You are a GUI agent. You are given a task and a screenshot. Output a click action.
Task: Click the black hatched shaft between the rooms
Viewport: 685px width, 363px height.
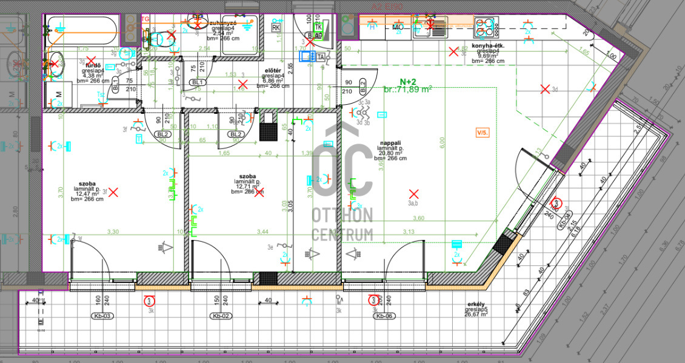pos(267,128)
